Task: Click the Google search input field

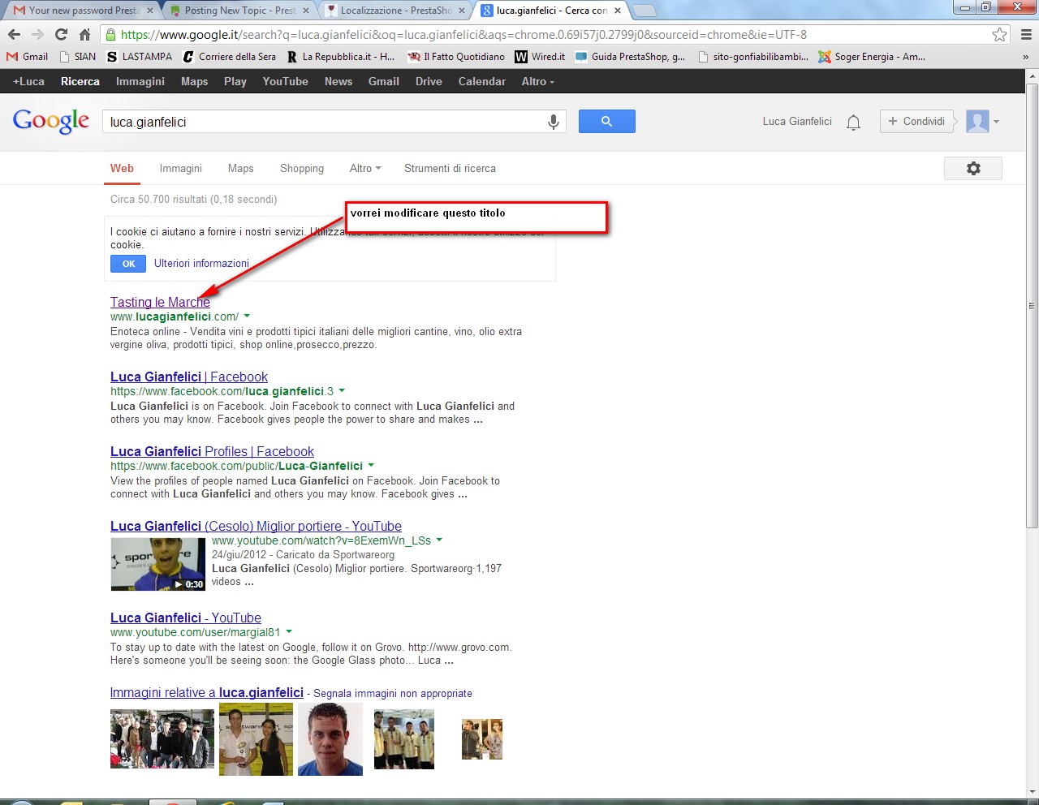Action: [325, 122]
